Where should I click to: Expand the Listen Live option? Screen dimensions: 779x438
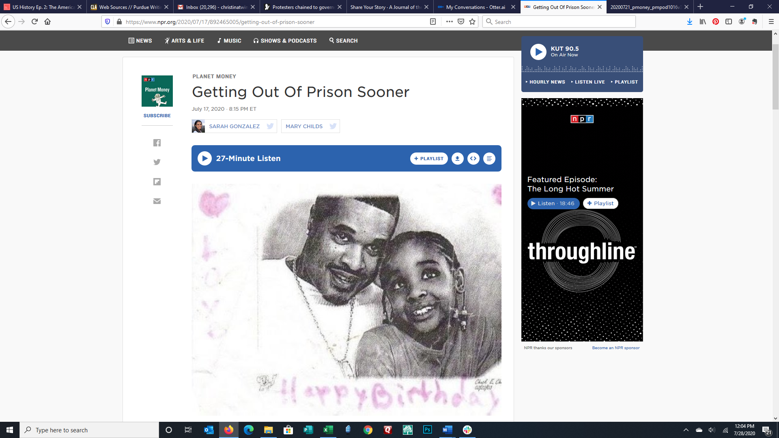click(x=587, y=82)
